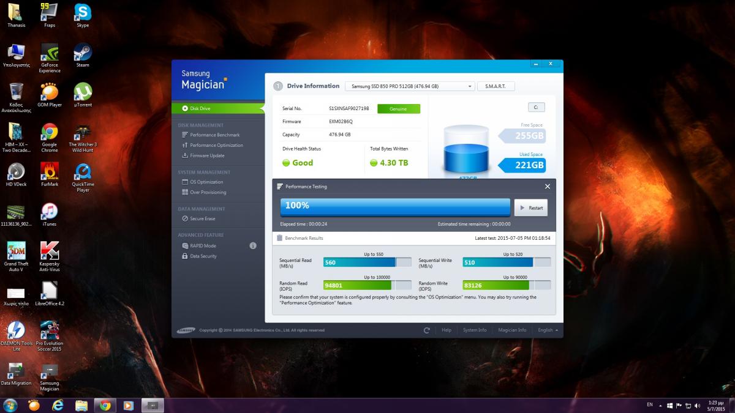Open System Info in the footer
The image size is (735, 413).
click(x=475, y=330)
